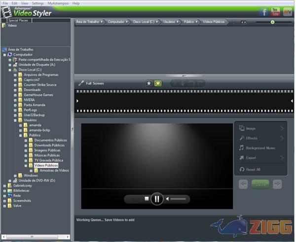Open the Effects options entry
The image size is (296, 242).
coord(261,138)
